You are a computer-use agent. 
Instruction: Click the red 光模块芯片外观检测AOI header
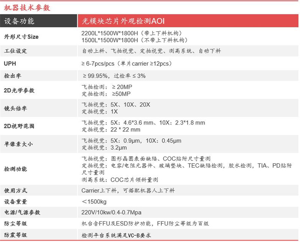pos(123,21)
